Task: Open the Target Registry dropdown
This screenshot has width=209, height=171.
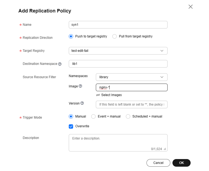Action: pos(118,51)
